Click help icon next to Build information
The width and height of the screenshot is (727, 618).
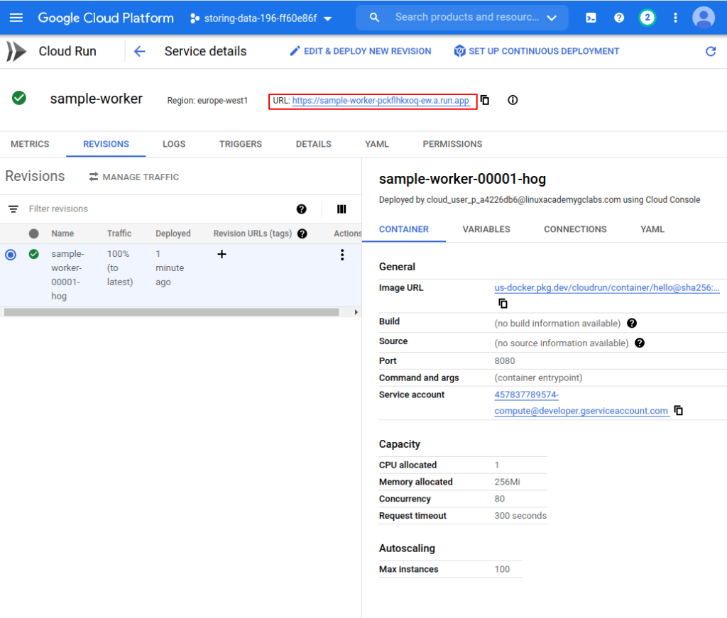[x=631, y=323]
